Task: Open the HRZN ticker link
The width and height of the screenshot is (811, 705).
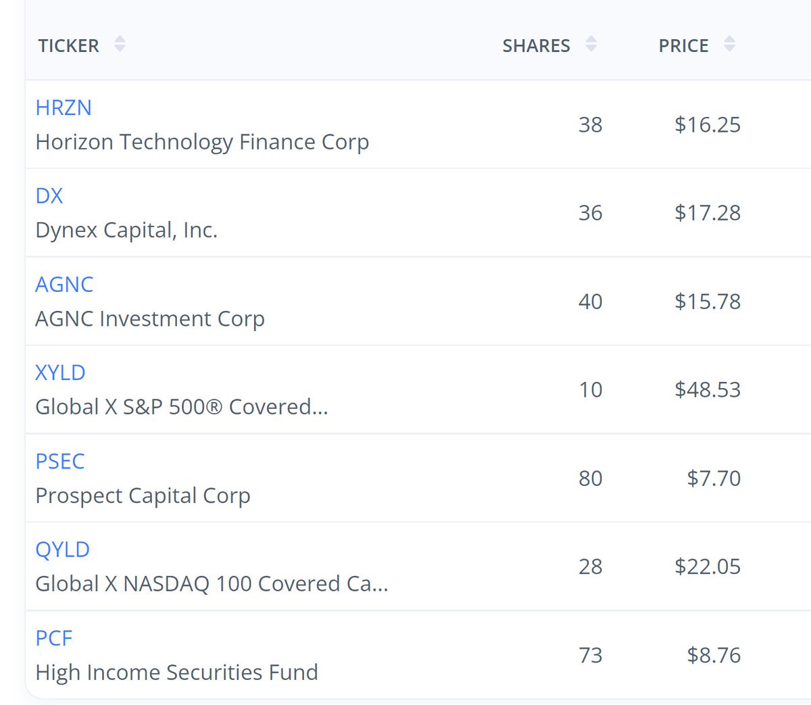Action: [x=64, y=107]
